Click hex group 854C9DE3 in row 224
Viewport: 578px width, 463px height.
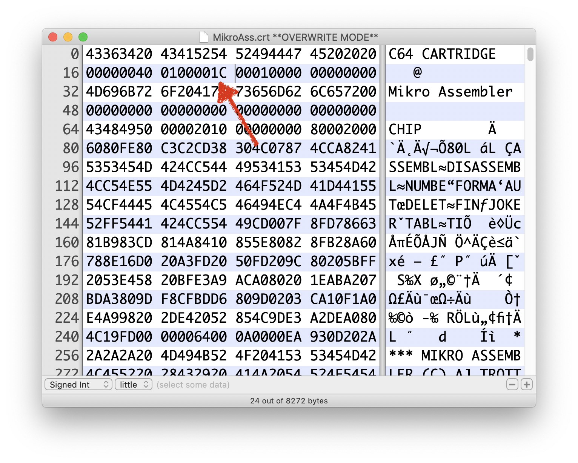point(269,318)
